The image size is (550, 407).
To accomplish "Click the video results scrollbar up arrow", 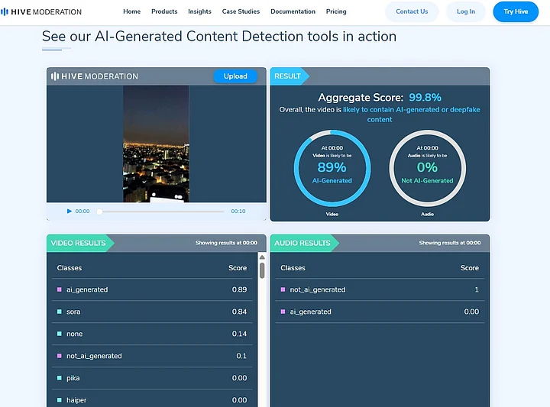I will click(262, 258).
